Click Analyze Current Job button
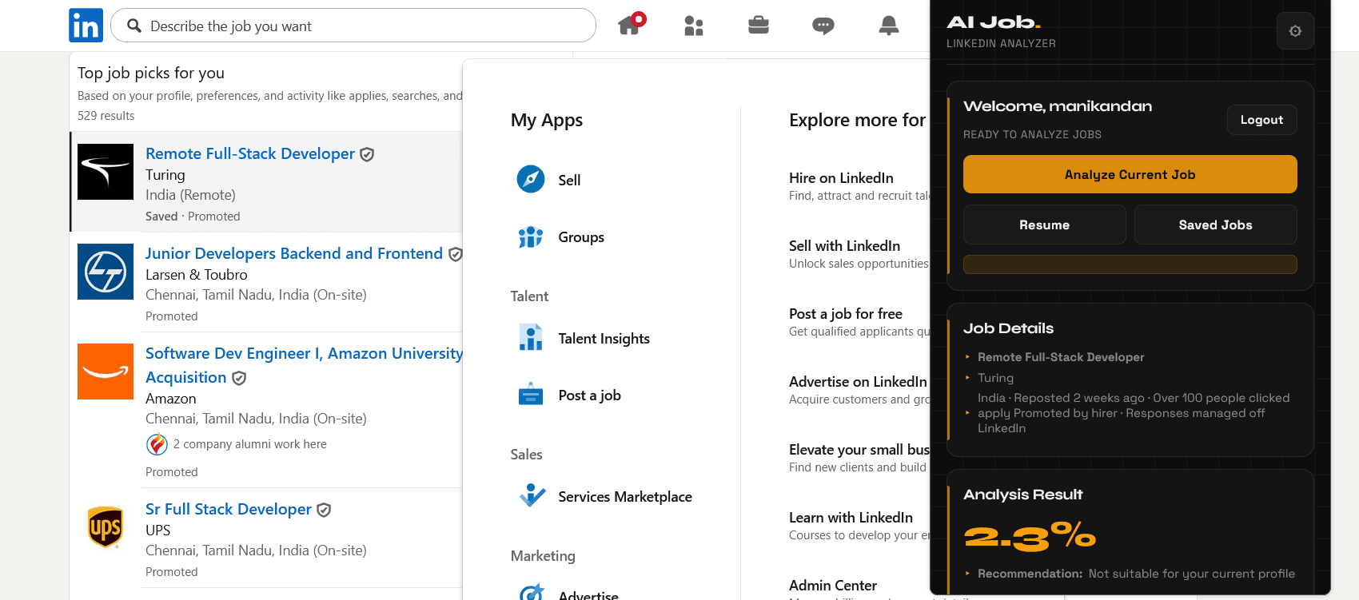1359x600 pixels. (1130, 174)
